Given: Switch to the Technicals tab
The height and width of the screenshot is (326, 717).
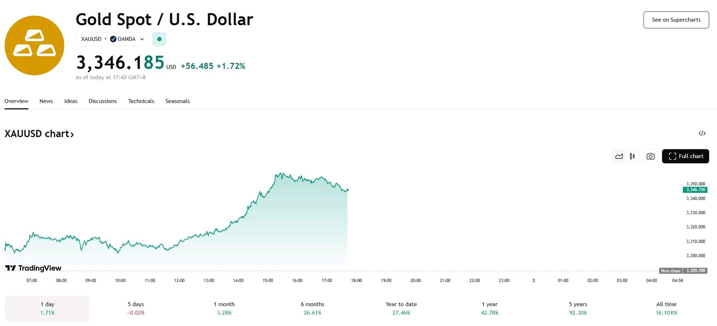Looking at the screenshot, I should 141,101.
